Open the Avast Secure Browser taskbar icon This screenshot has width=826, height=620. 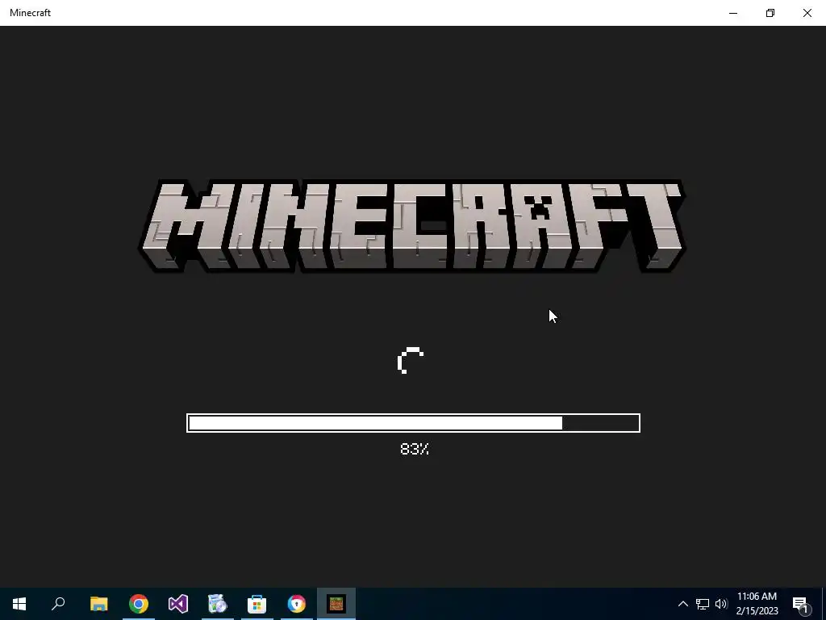click(x=297, y=604)
